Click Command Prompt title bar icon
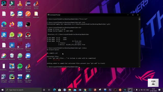Screen dimensions: 163x92 click(48, 15)
